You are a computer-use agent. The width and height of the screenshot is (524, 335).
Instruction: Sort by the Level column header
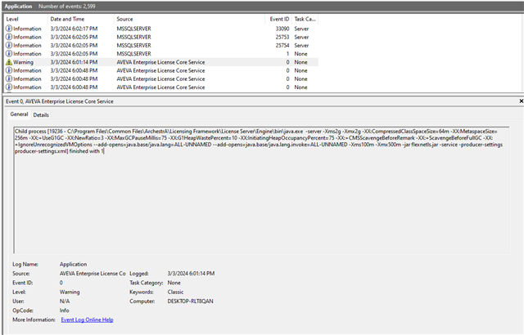[x=26, y=19]
